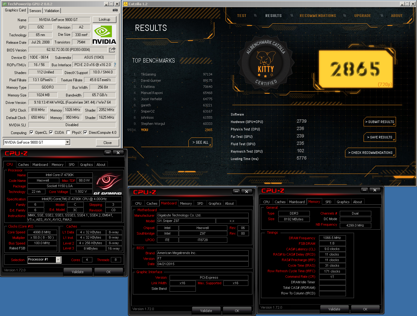Screen dimensions: 417x316
Task: Minimize the CPU-Z Memory window
Action: coord(364,190)
